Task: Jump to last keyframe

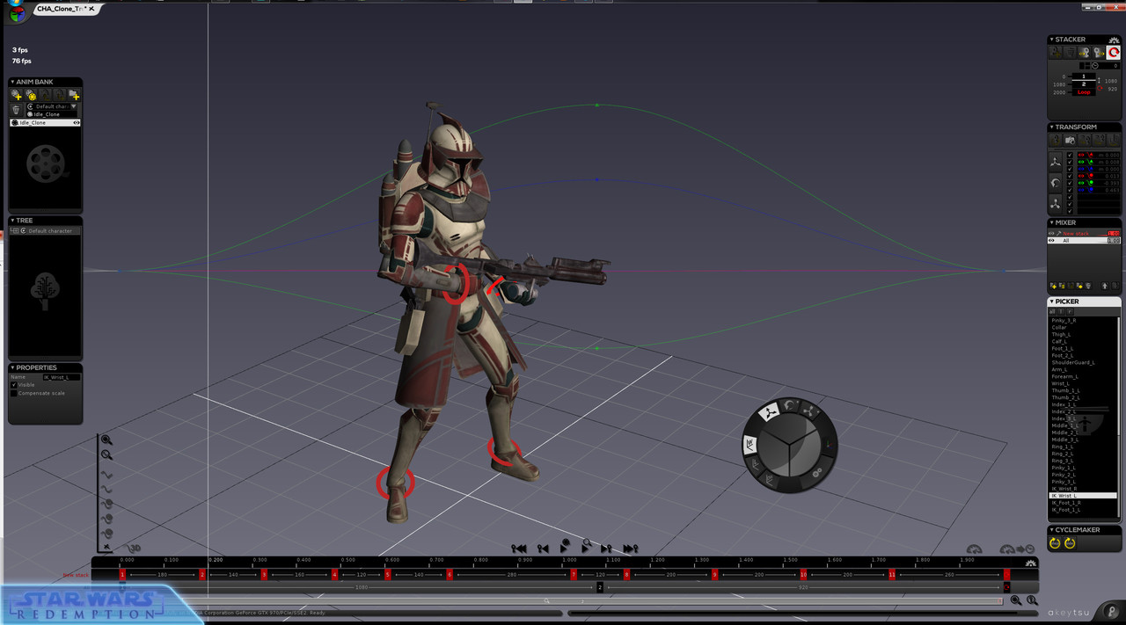Action: [631, 549]
